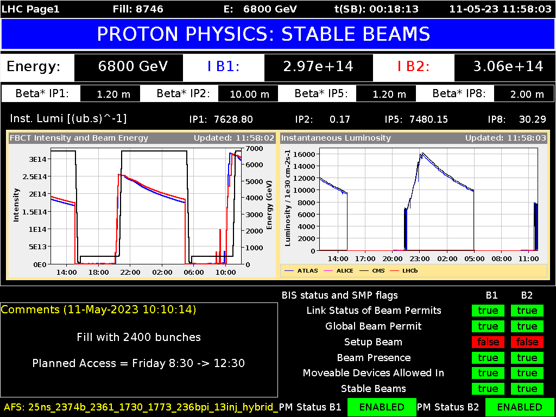The height and width of the screenshot is (417, 556).
Task: Click the PROTON PHYSICS: STABLE BEAMS banner
Action: pos(277,34)
